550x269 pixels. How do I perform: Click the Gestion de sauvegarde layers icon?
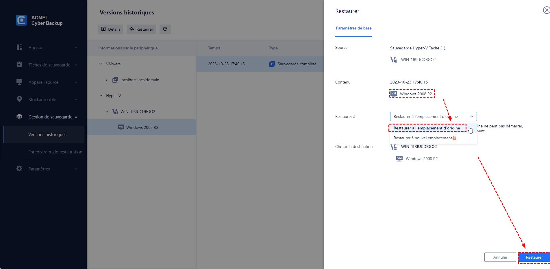pyautogui.click(x=19, y=117)
